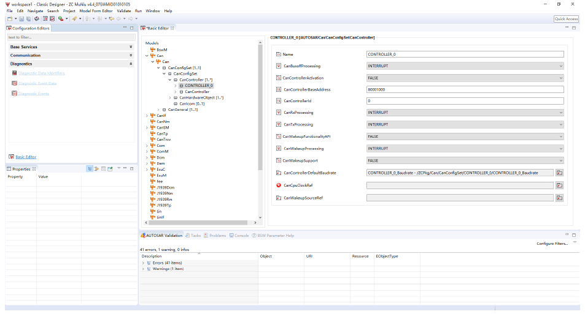Open the Model Form Editor menu
585x314 pixels.
pyautogui.click(x=96, y=11)
